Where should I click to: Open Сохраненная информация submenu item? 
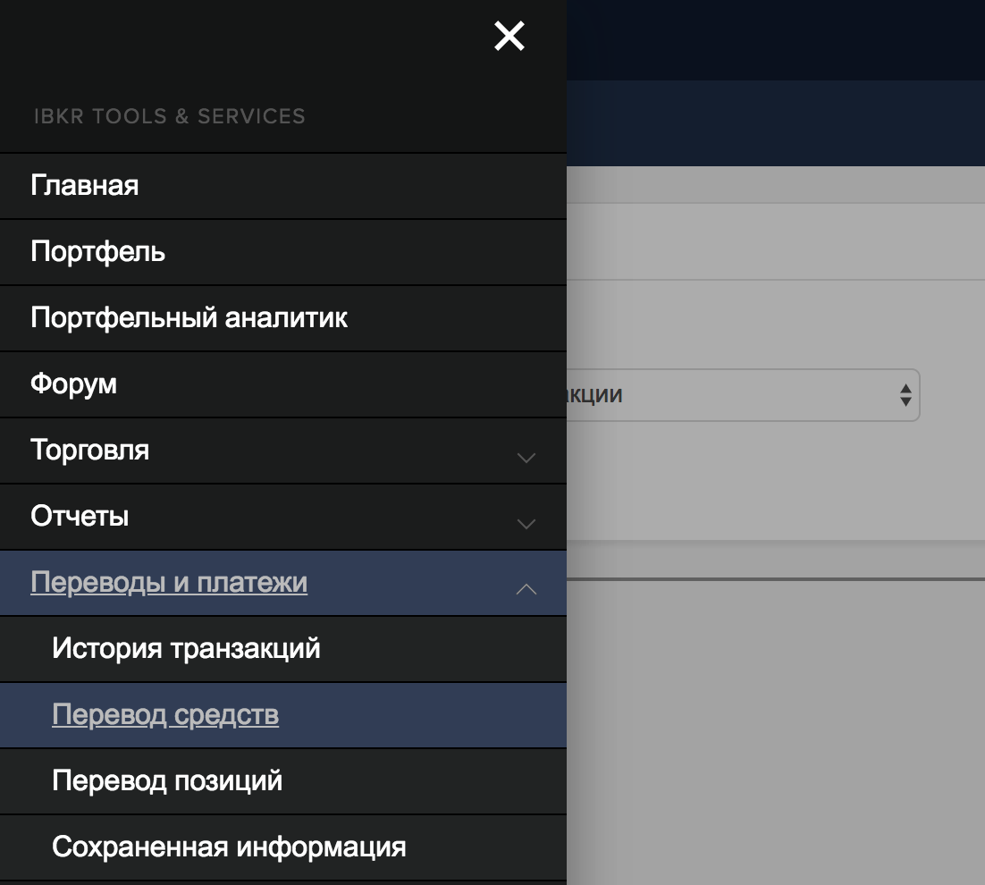point(229,847)
